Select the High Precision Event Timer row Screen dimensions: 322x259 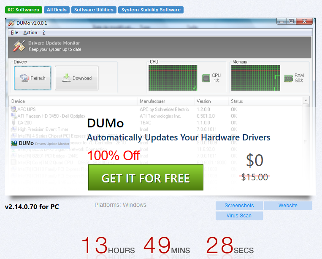[x=156, y=129]
